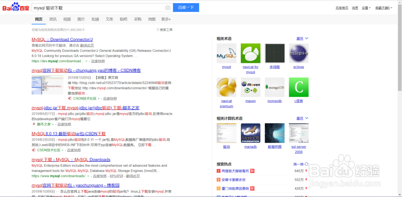
Task: Open MySQL :: Download Connector/J result
Action: click(x=62, y=39)
